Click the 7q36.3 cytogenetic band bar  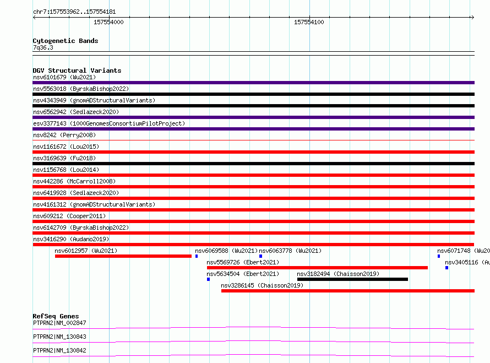pyautogui.click(x=253, y=53)
